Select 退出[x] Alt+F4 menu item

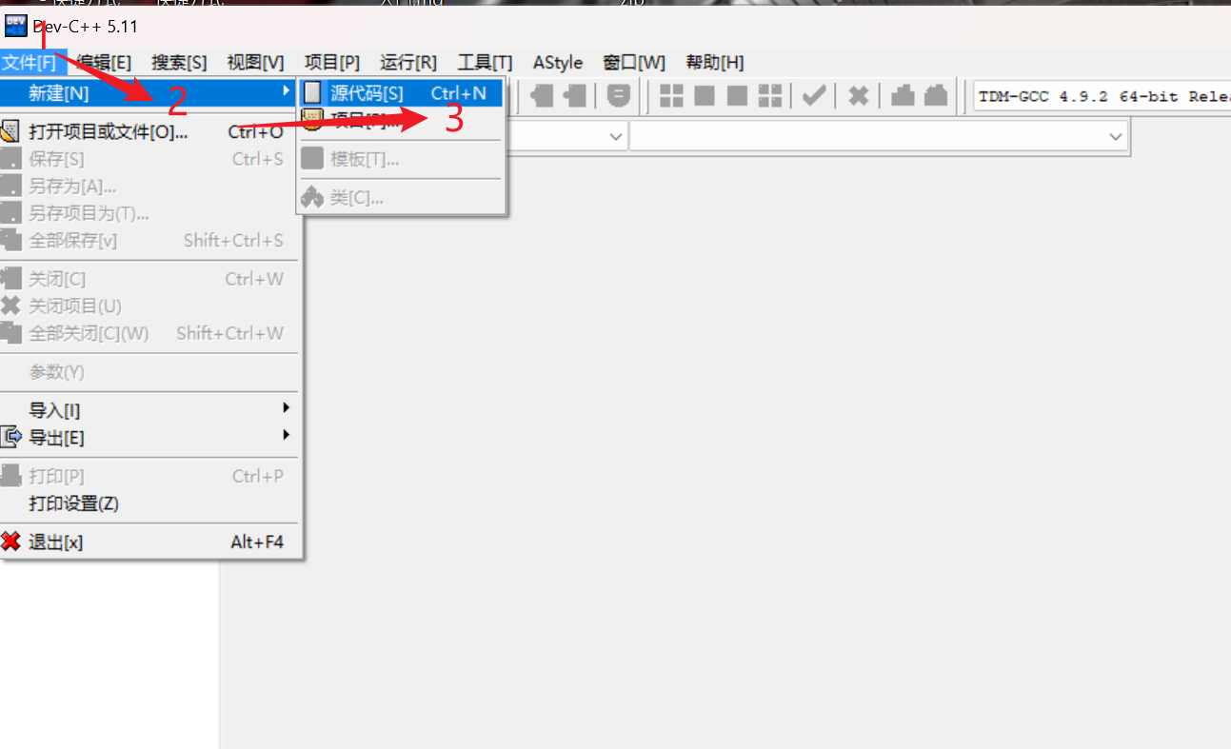click(149, 542)
